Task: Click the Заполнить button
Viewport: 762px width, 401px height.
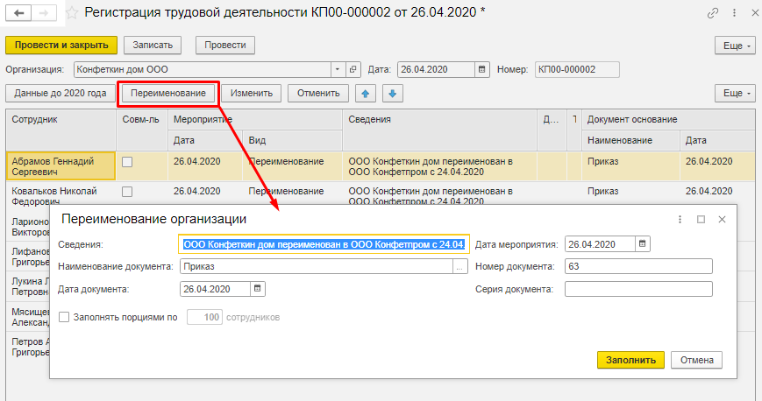Action: (x=630, y=360)
